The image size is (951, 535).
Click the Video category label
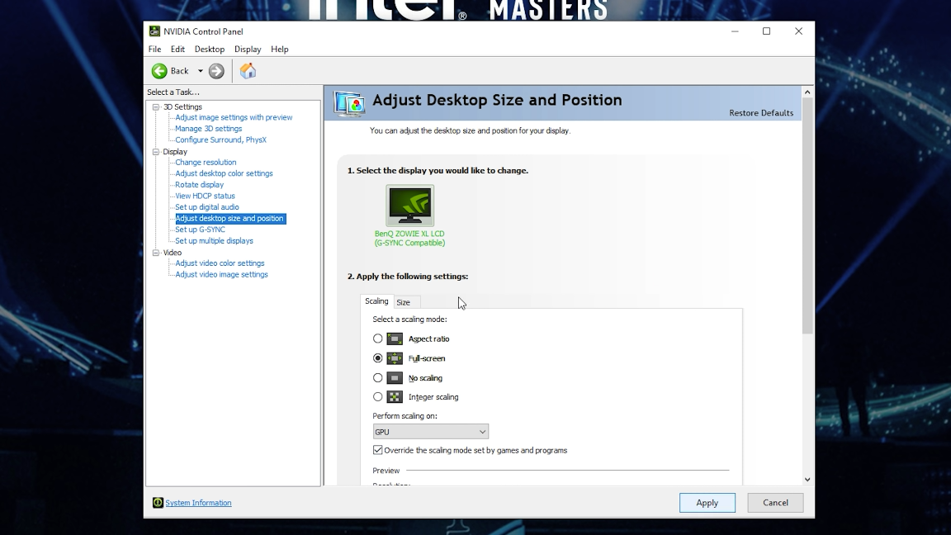tap(173, 253)
